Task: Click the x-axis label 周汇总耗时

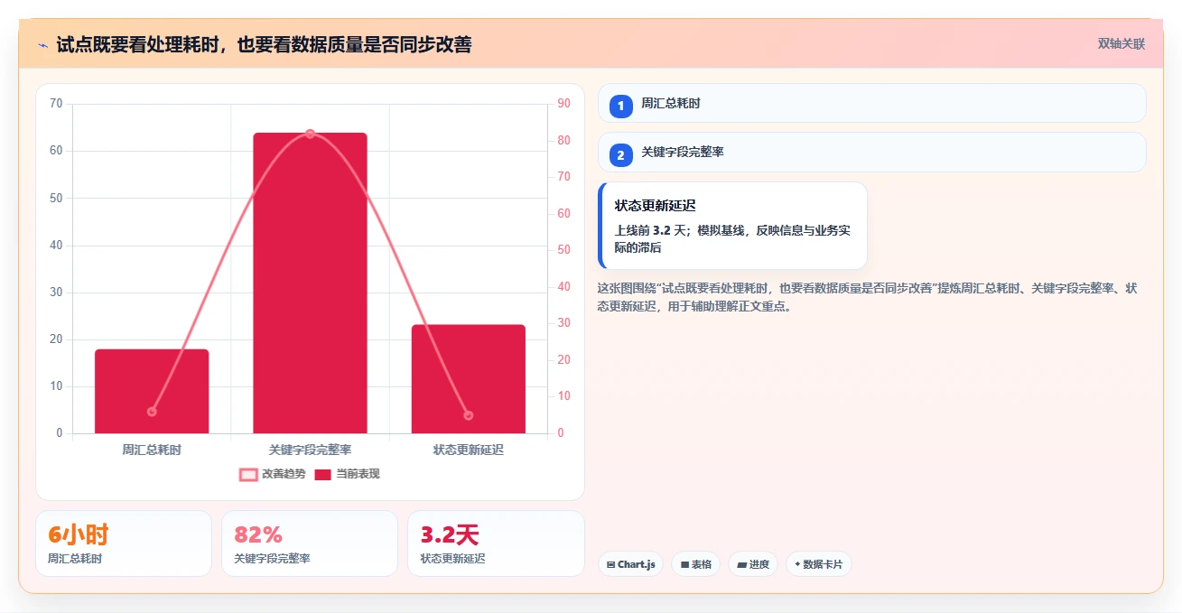Action: tap(152, 449)
